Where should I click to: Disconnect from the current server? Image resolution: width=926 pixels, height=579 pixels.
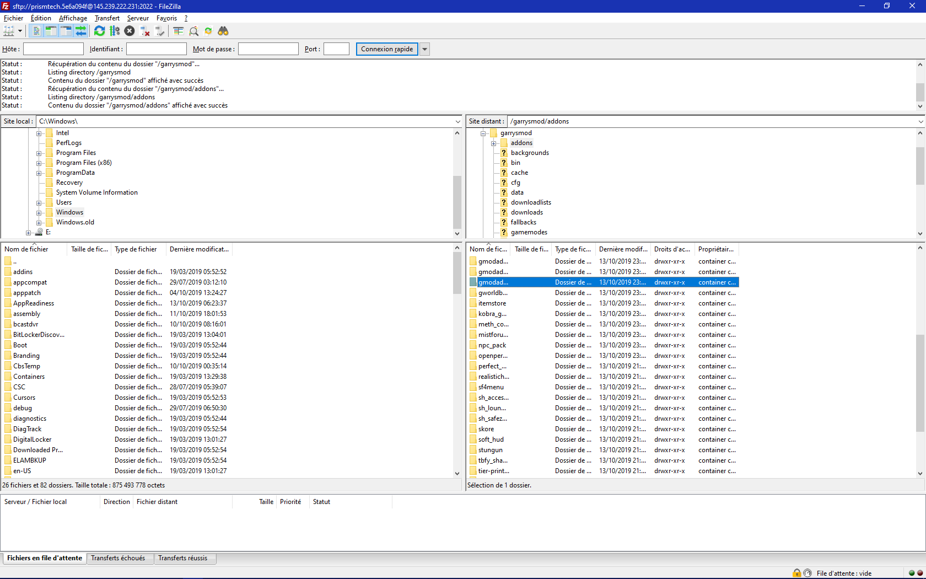(145, 31)
